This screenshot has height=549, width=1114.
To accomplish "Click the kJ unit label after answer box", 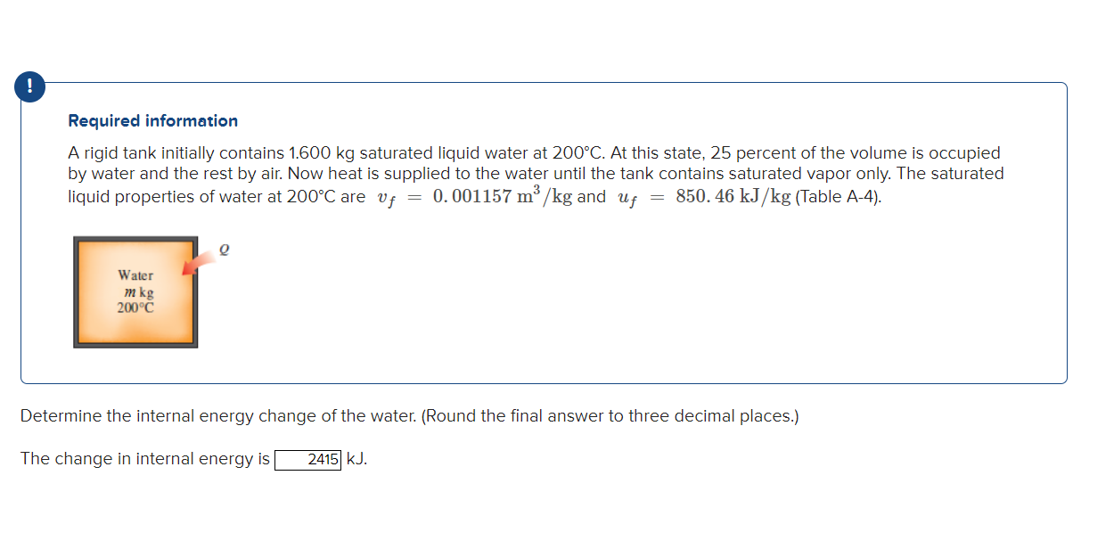I will (355, 459).
